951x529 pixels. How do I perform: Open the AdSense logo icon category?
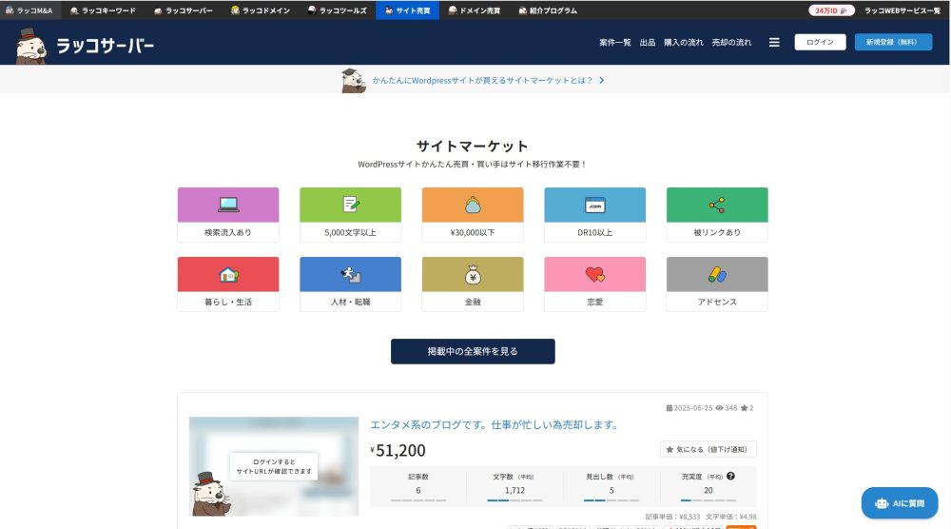pos(717,274)
